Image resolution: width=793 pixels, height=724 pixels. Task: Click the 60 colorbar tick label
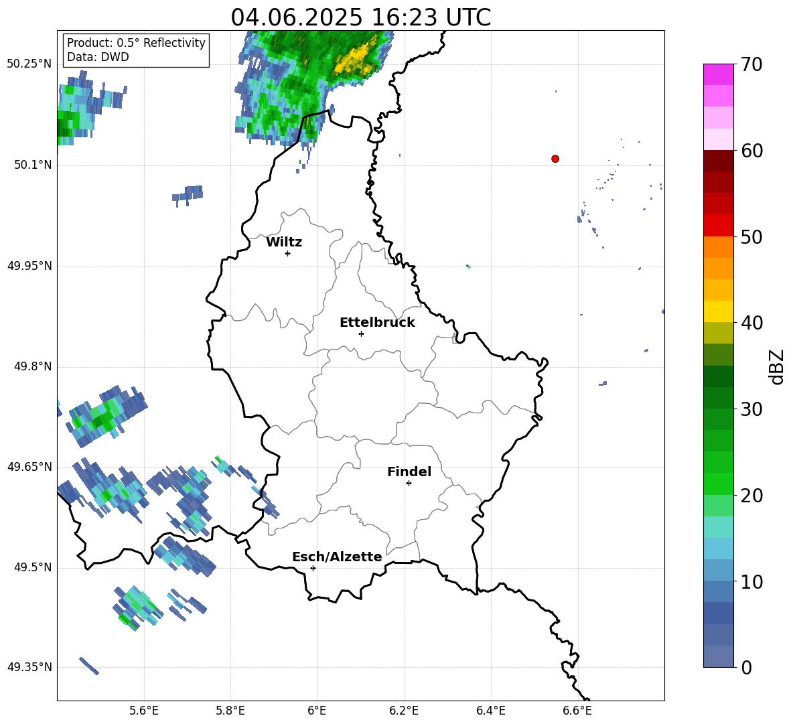tap(751, 151)
